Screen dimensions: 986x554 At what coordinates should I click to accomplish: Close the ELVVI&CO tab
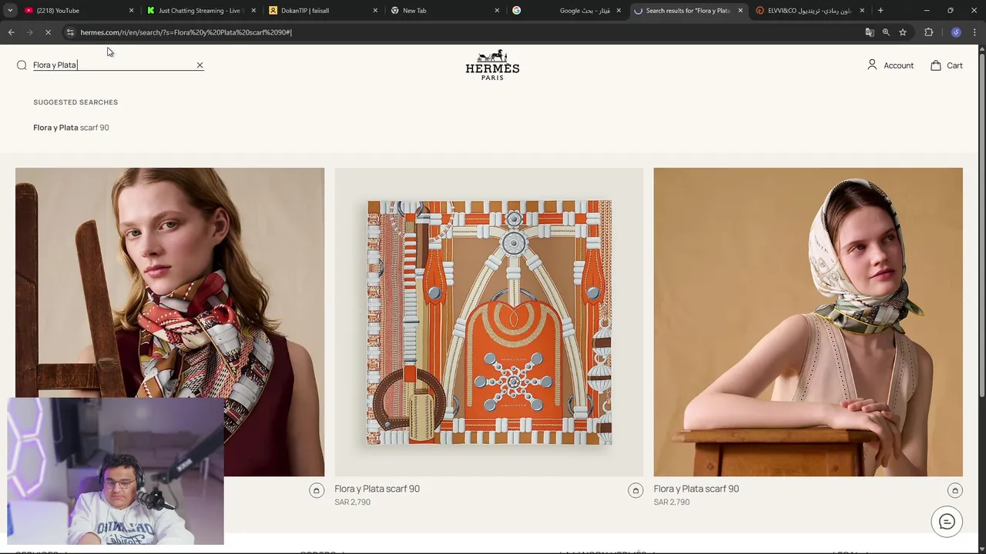coord(862,11)
